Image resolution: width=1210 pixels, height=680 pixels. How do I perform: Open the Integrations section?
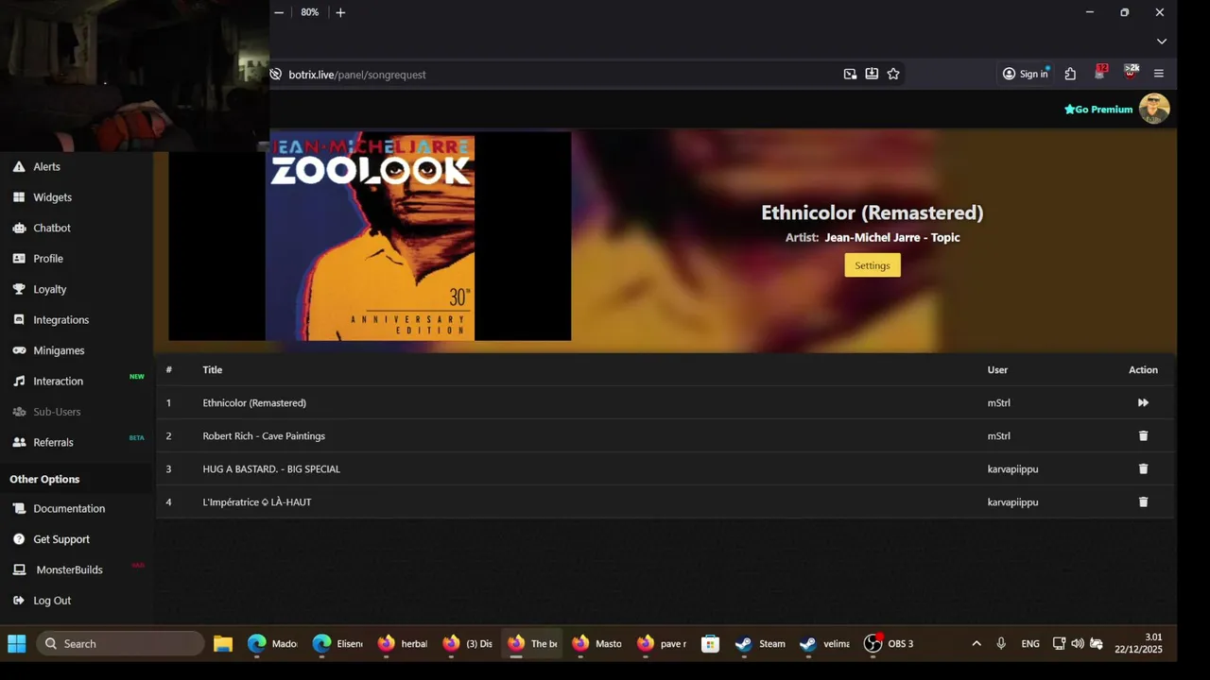[x=60, y=320]
